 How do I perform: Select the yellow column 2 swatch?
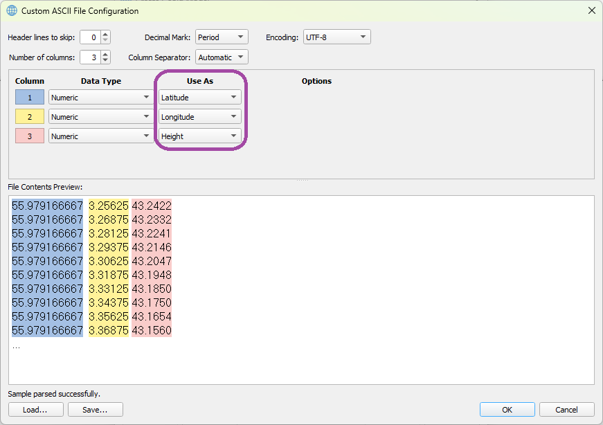(x=30, y=117)
